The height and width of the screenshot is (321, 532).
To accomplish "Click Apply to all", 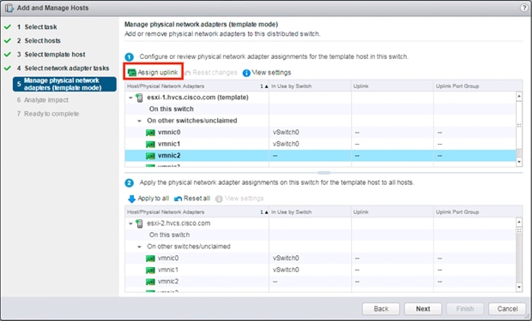I will [x=148, y=199].
